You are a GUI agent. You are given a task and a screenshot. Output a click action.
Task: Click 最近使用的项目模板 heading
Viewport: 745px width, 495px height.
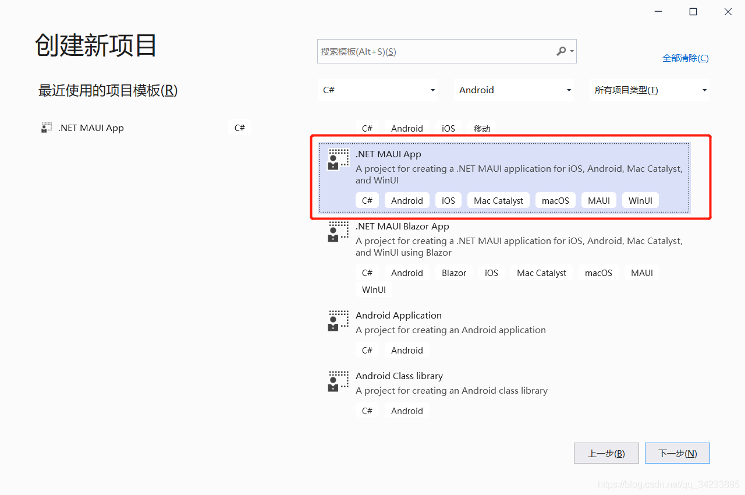pos(108,90)
